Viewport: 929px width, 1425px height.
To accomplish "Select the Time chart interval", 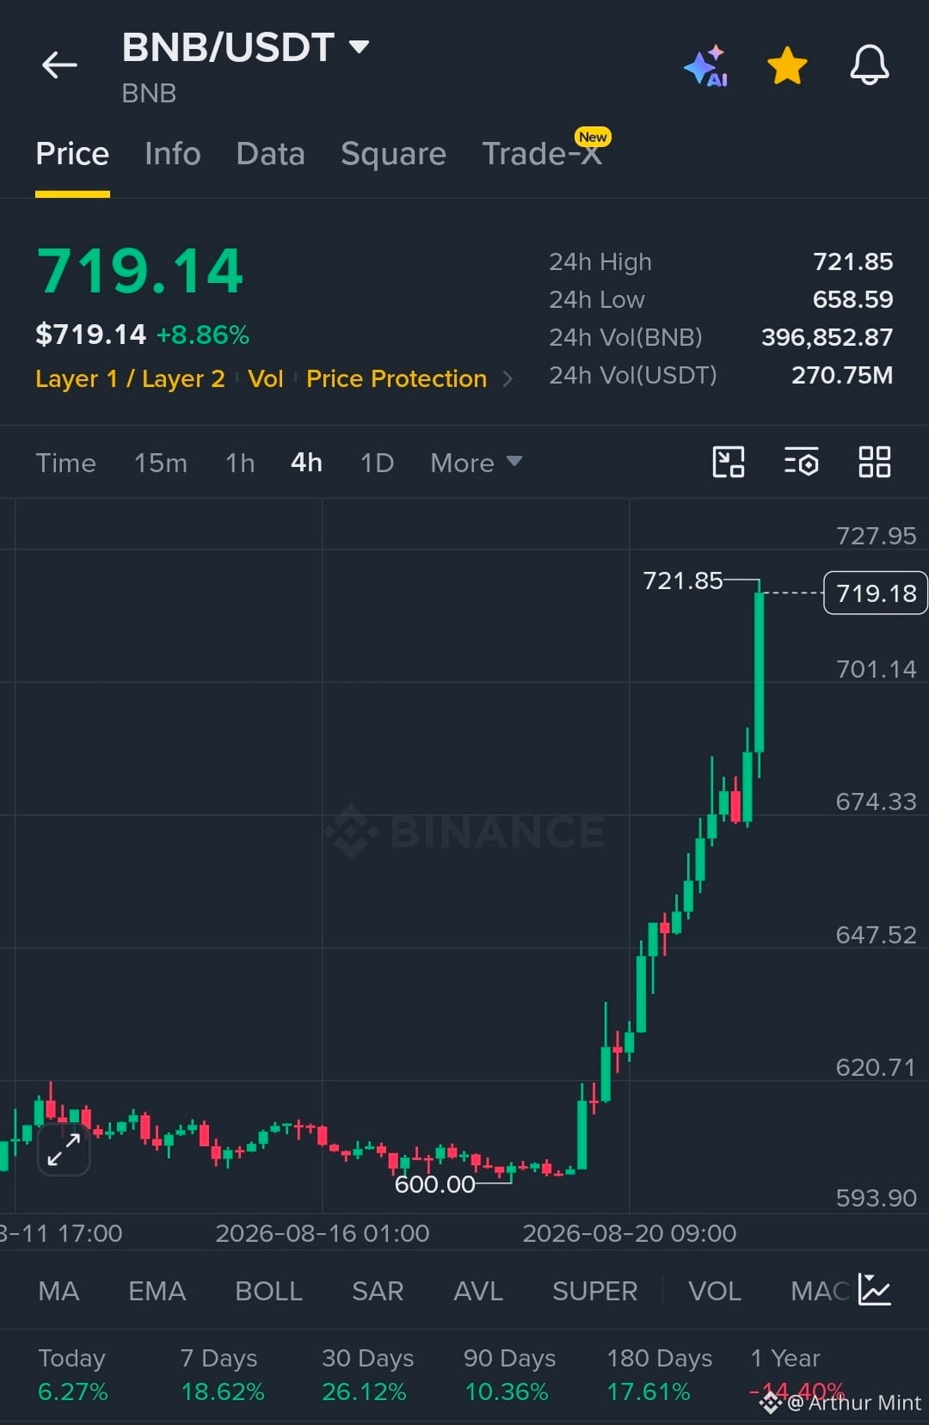I will point(65,463).
